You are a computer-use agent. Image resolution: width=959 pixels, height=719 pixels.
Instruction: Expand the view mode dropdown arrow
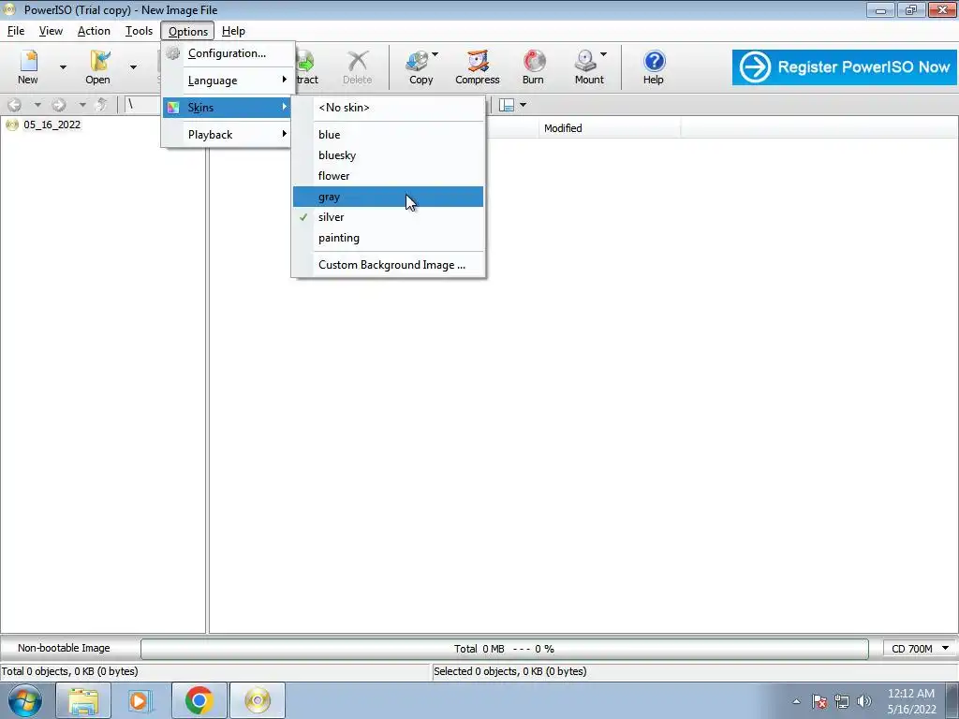(523, 105)
